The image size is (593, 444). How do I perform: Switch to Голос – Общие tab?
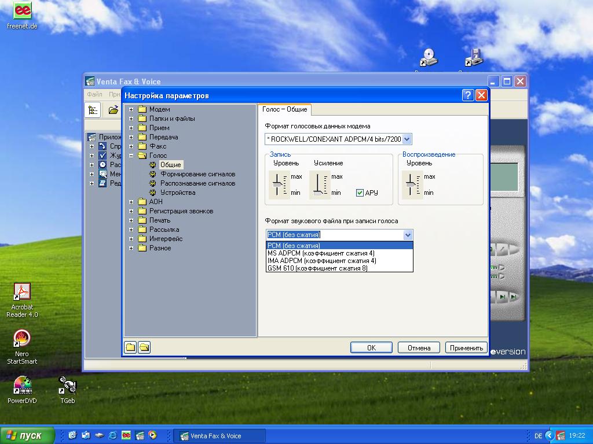(x=284, y=109)
